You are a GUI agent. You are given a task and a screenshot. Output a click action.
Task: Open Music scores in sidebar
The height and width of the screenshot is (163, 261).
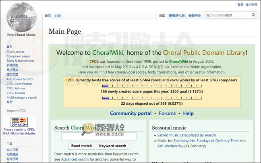(15, 52)
